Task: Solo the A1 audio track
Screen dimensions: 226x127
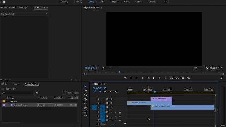Action: [x=115, y=112]
